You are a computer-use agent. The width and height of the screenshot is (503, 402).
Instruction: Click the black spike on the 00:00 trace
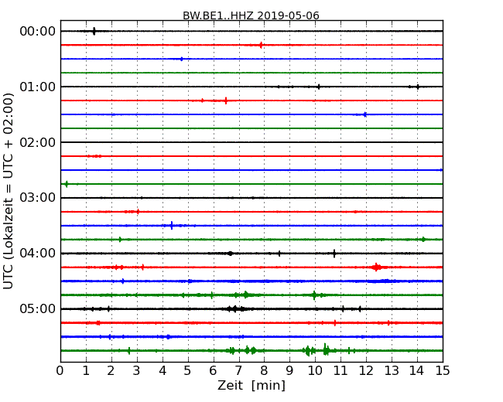pos(94,31)
